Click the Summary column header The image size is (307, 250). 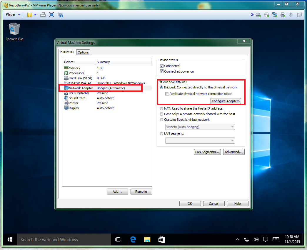(124, 62)
